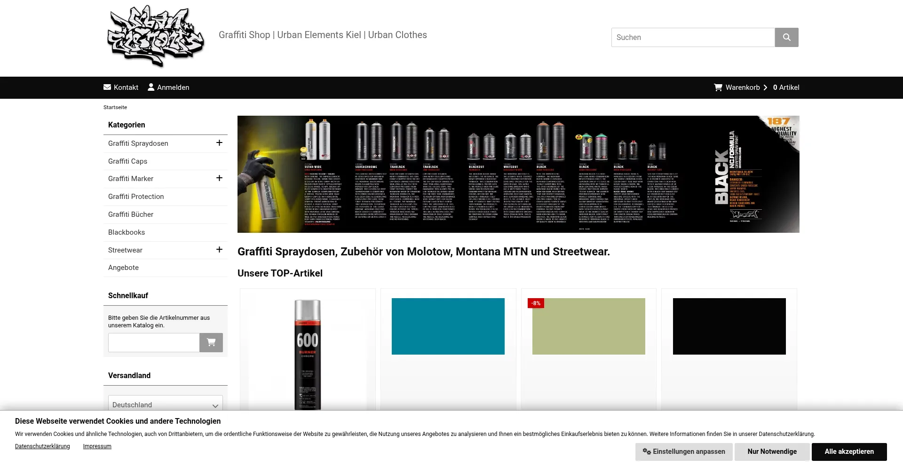The height and width of the screenshot is (467, 903).
Task: Click the shopping cart icon beside Warenkorb
Action: pyautogui.click(x=718, y=87)
